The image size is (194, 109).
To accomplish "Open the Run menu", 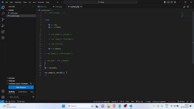I will tap(34, 2).
